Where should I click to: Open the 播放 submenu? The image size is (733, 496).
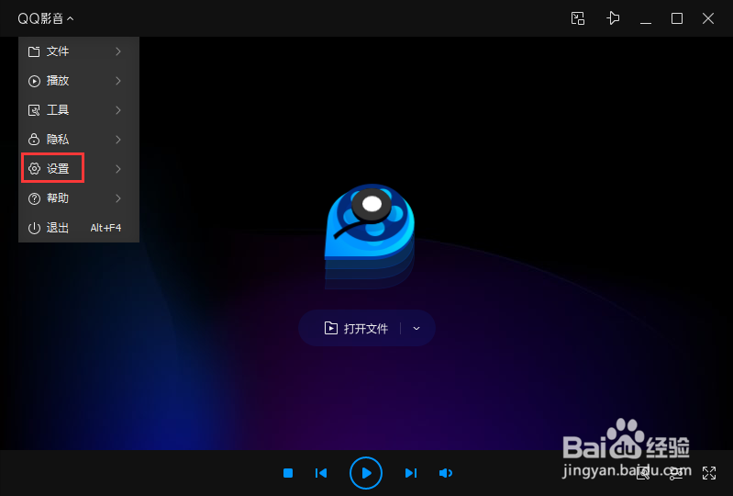tap(79, 81)
